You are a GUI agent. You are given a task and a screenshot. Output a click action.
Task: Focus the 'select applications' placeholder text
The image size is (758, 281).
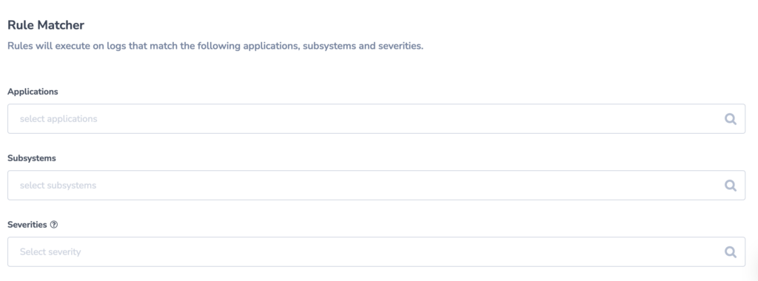coord(58,119)
